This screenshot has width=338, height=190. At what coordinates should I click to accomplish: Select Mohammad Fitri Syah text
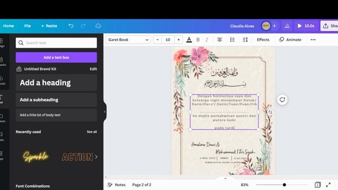235,152
